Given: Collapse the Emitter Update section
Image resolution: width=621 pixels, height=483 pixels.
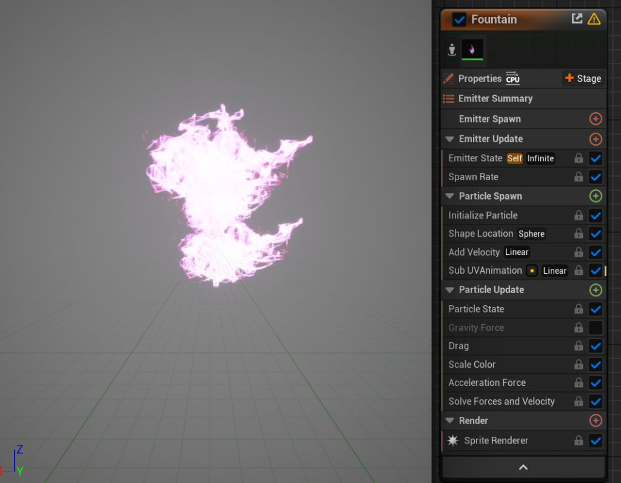Looking at the screenshot, I should pyautogui.click(x=449, y=139).
